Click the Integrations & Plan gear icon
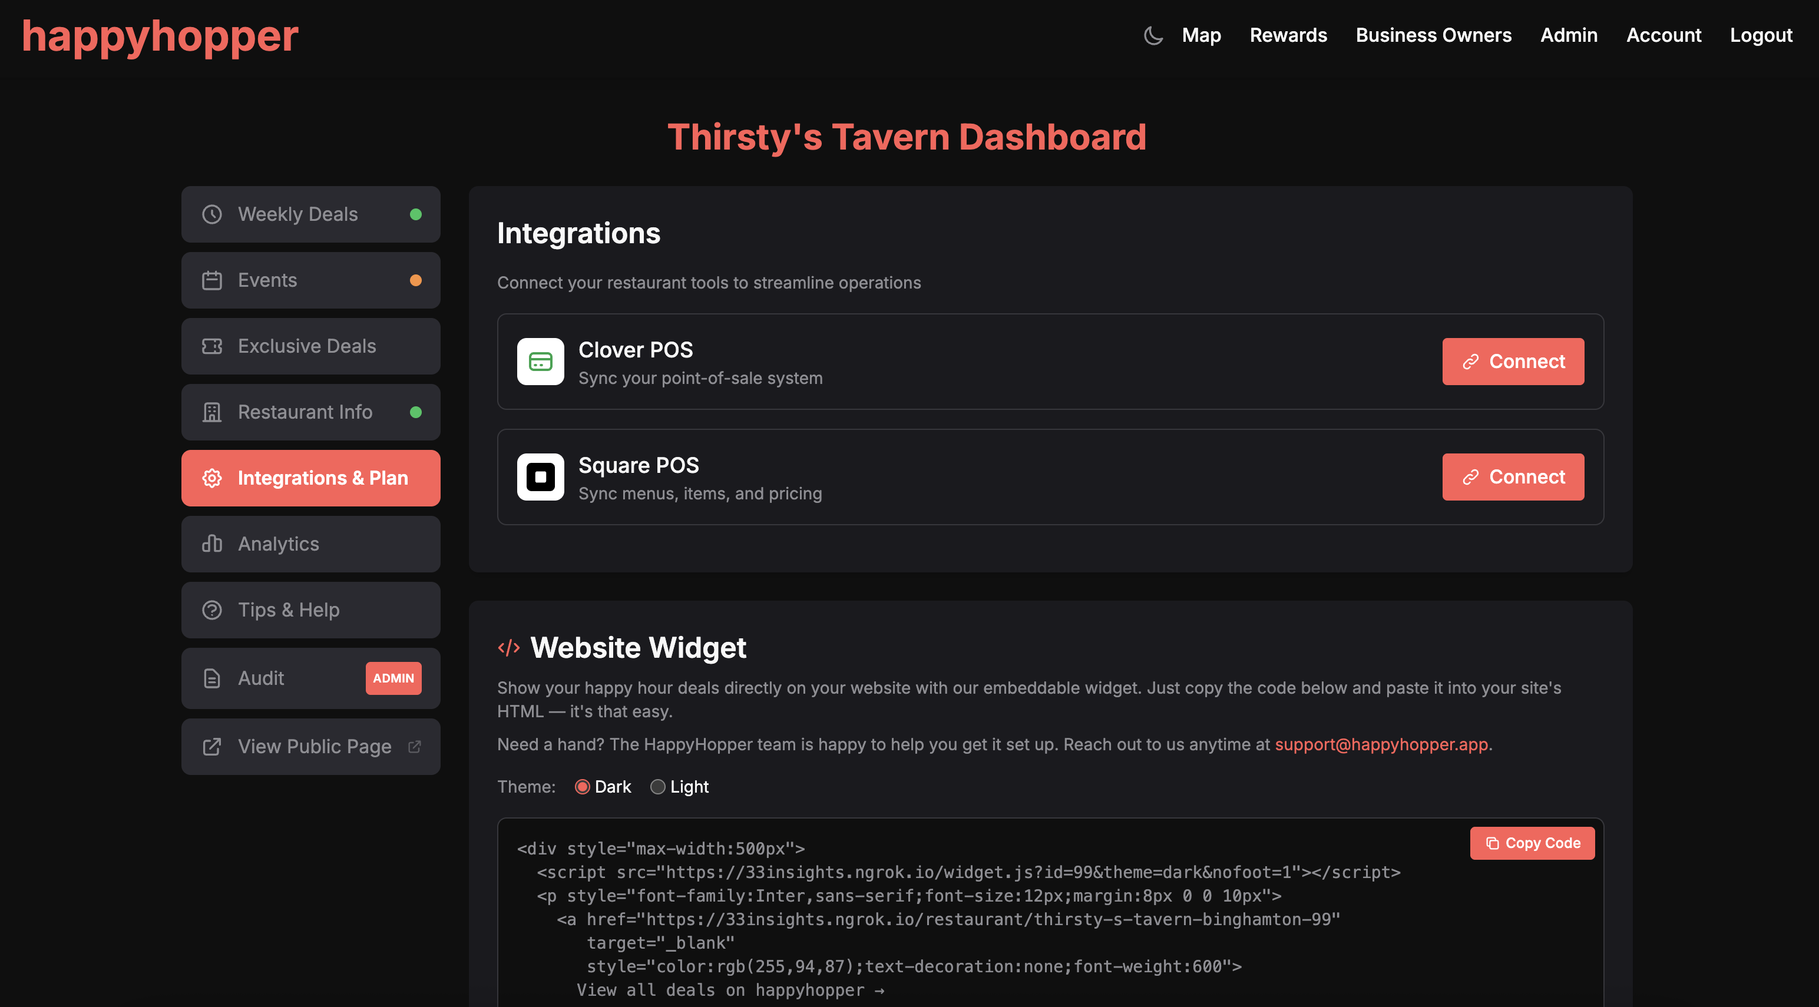 [x=212, y=478]
